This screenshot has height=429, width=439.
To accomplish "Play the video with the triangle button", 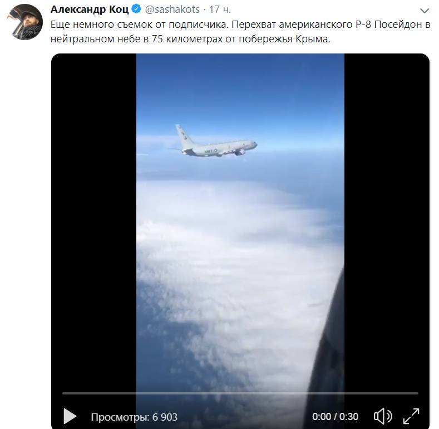I will tap(70, 416).
